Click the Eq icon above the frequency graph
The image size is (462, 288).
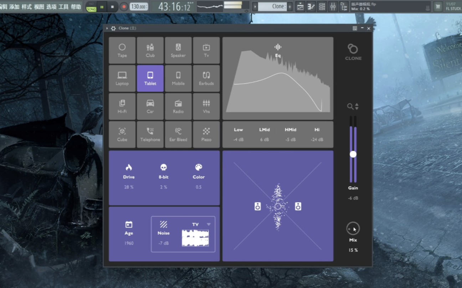(x=278, y=47)
